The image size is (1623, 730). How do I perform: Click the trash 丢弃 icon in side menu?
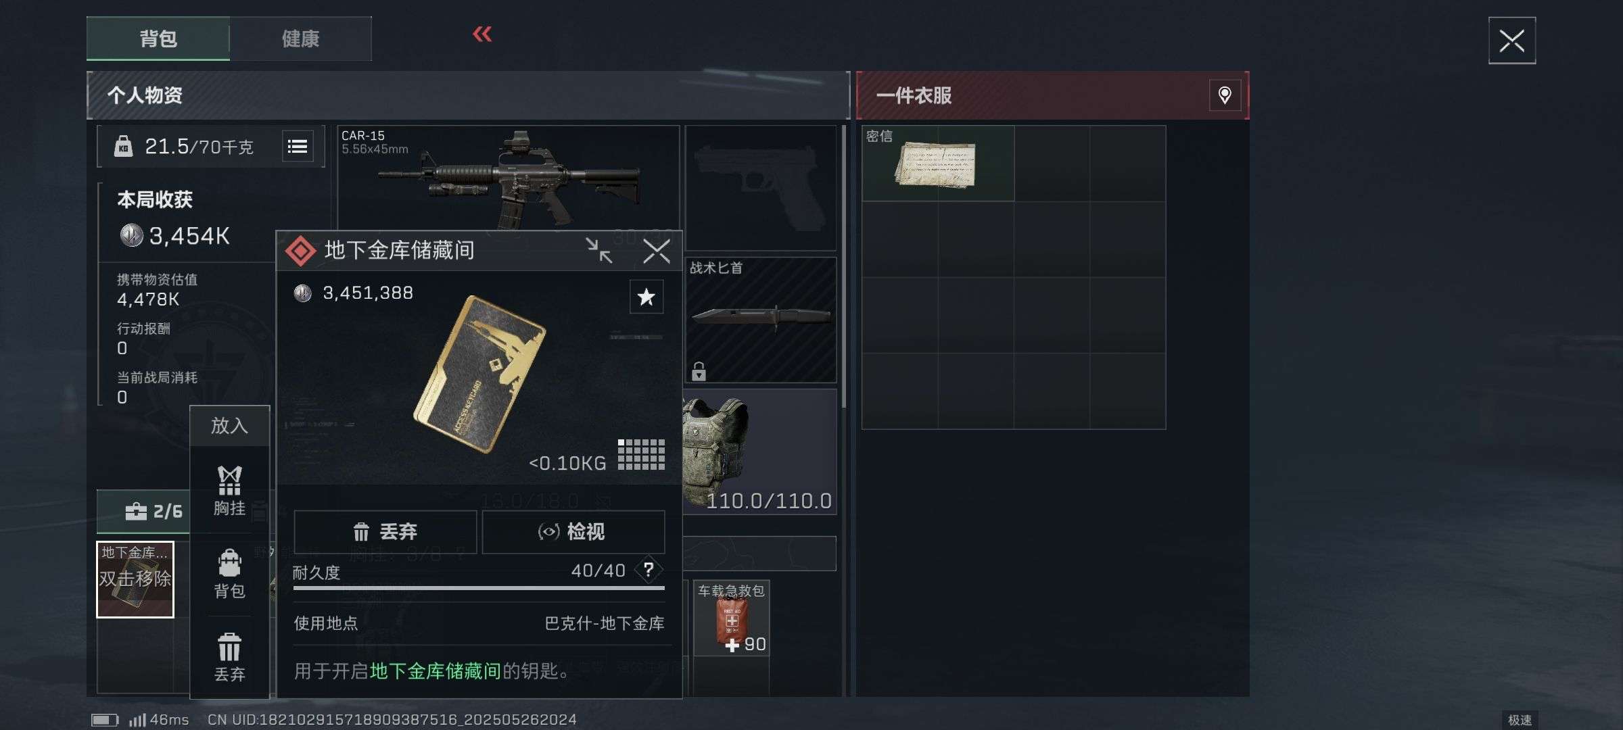coord(229,658)
